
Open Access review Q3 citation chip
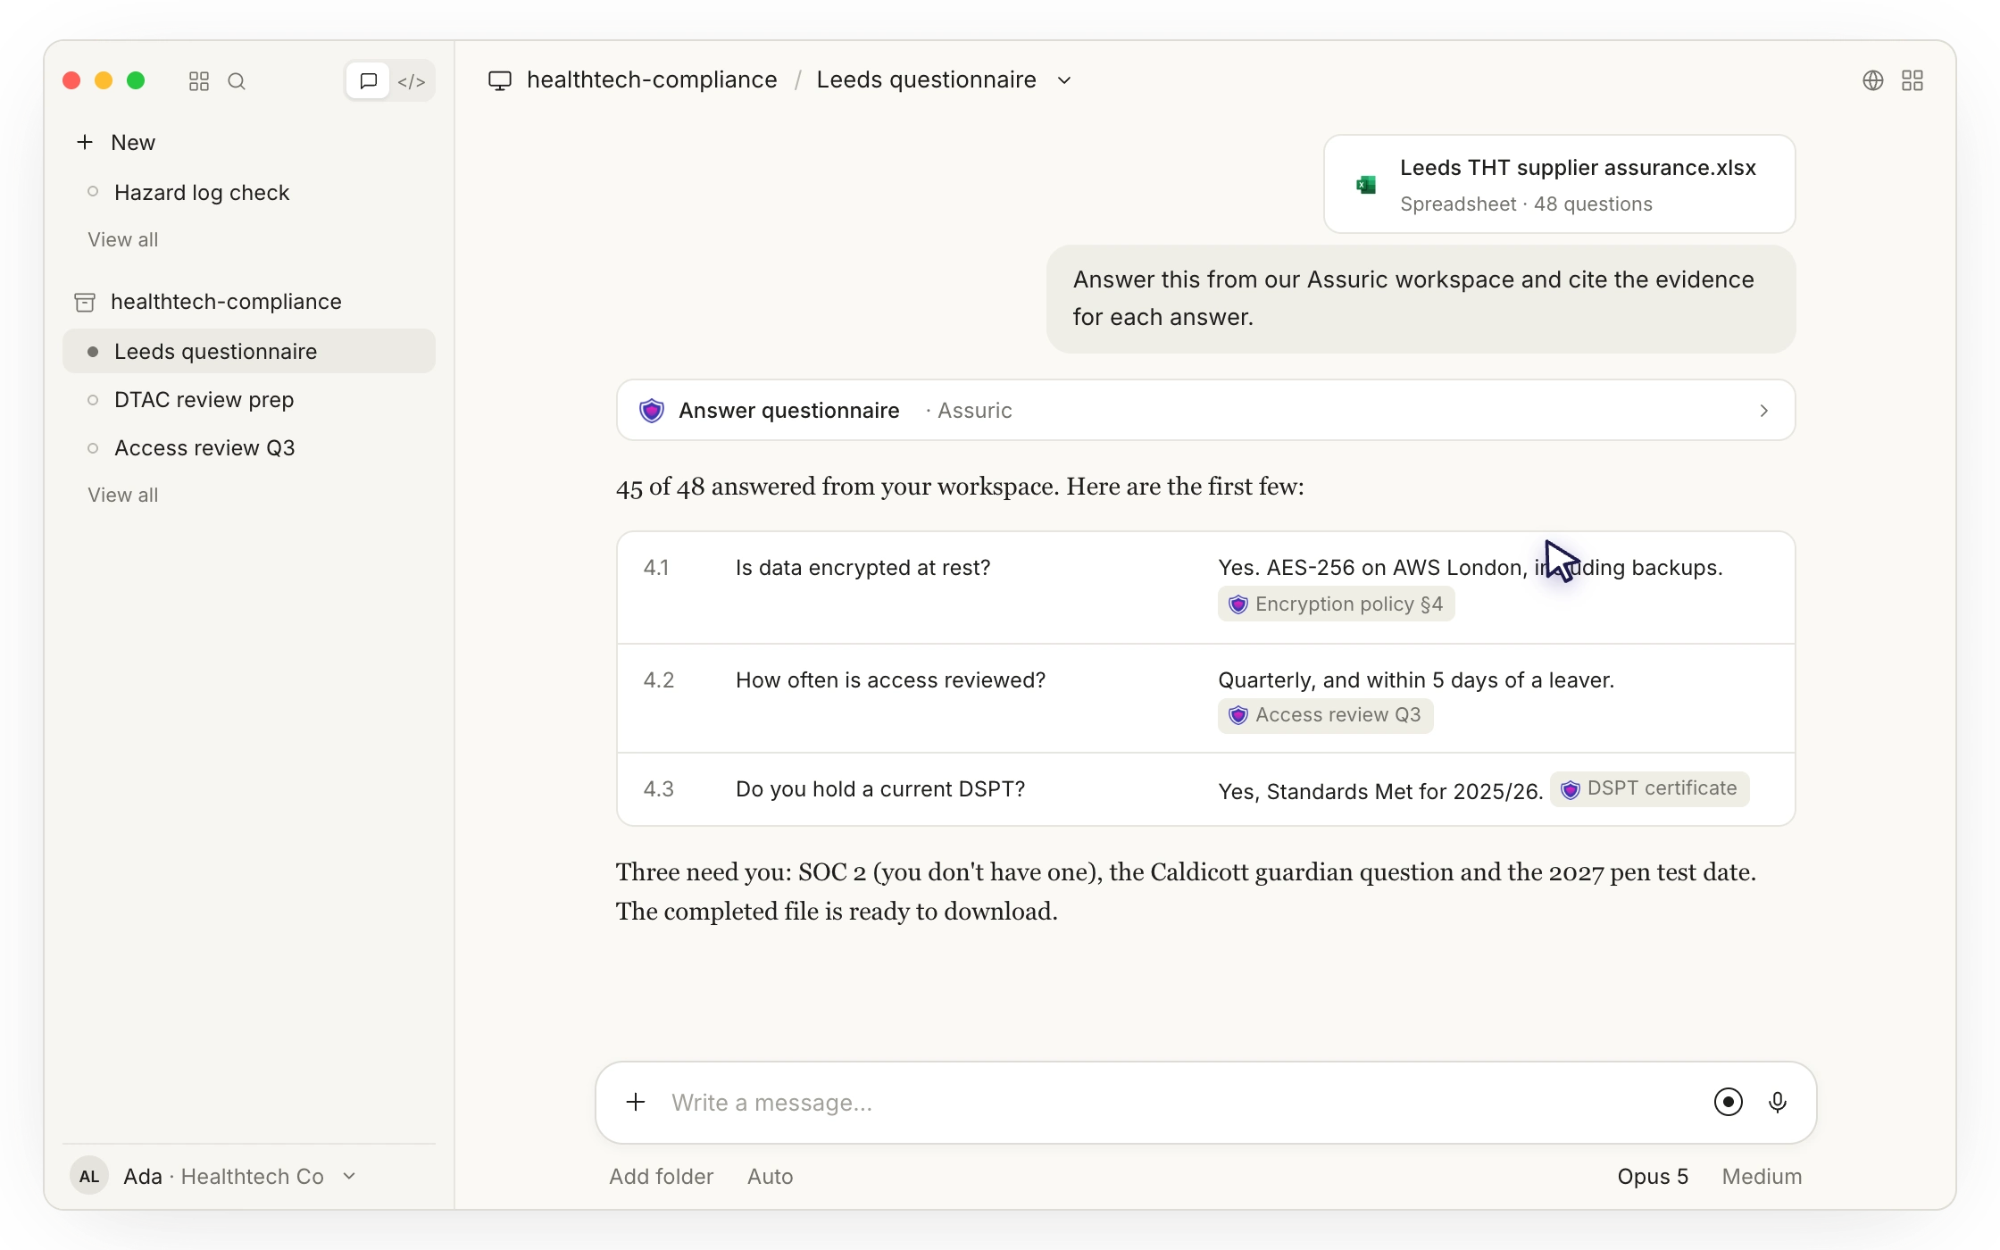coord(1325,715)
